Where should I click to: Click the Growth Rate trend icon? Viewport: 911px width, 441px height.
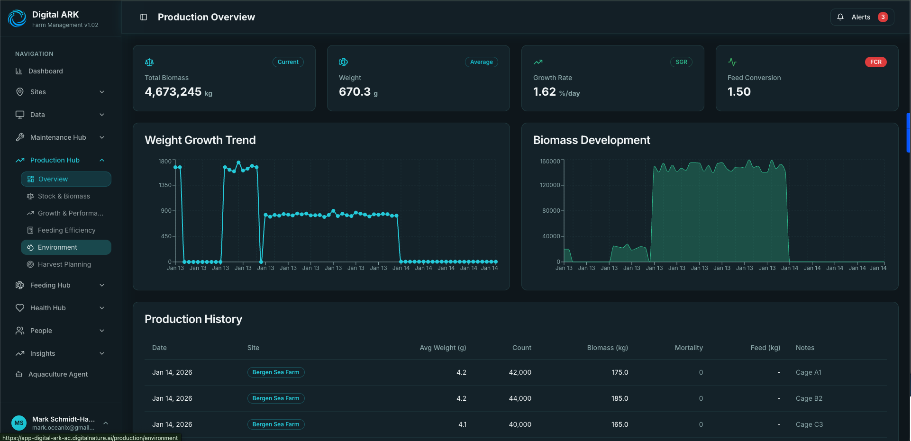[x=538, y=62]
